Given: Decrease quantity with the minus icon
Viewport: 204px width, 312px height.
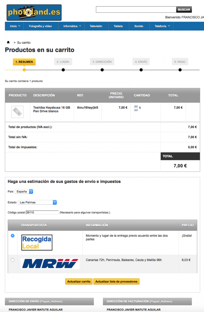Looking at the screenshot, I should (x=136, y=110).
